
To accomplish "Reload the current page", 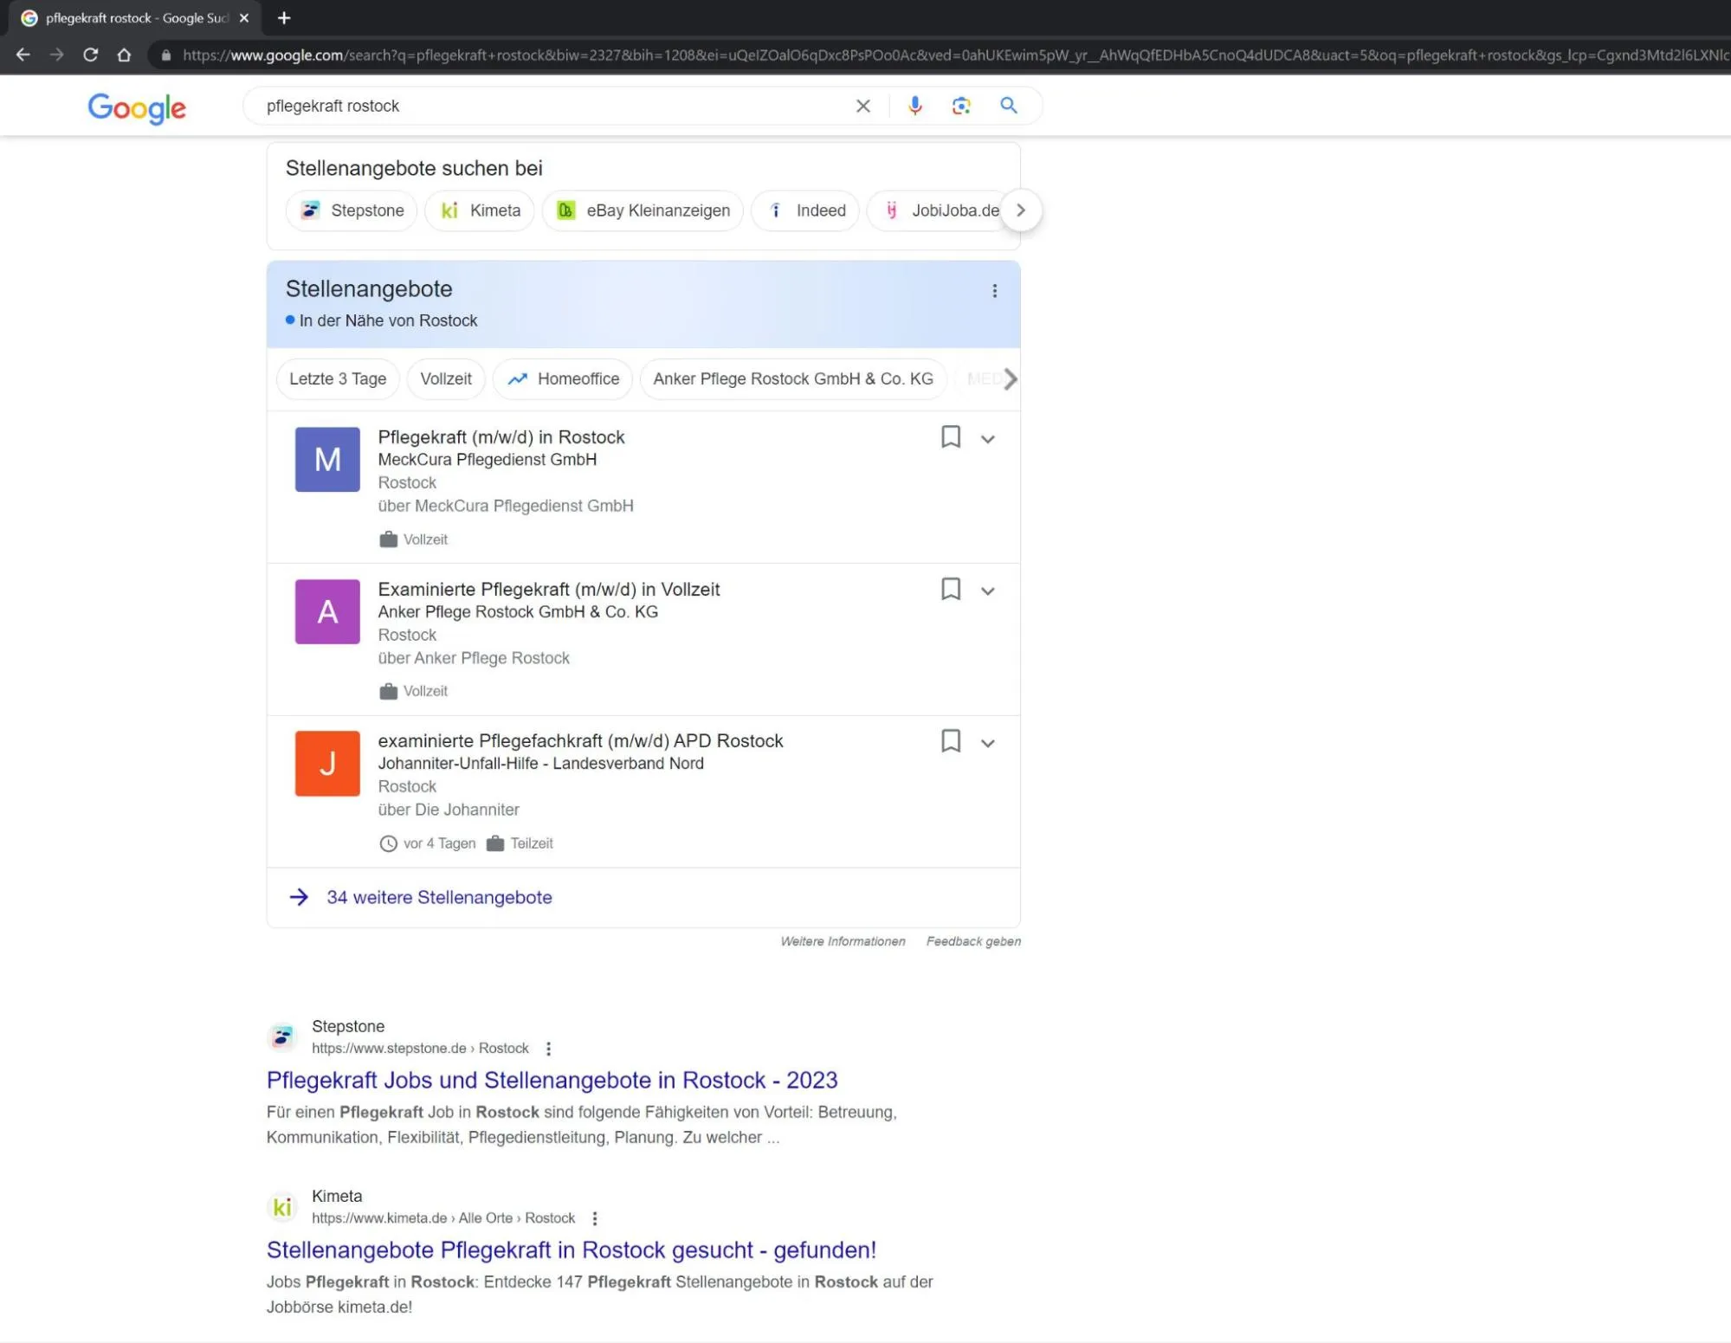I will (x=91, y=55).
